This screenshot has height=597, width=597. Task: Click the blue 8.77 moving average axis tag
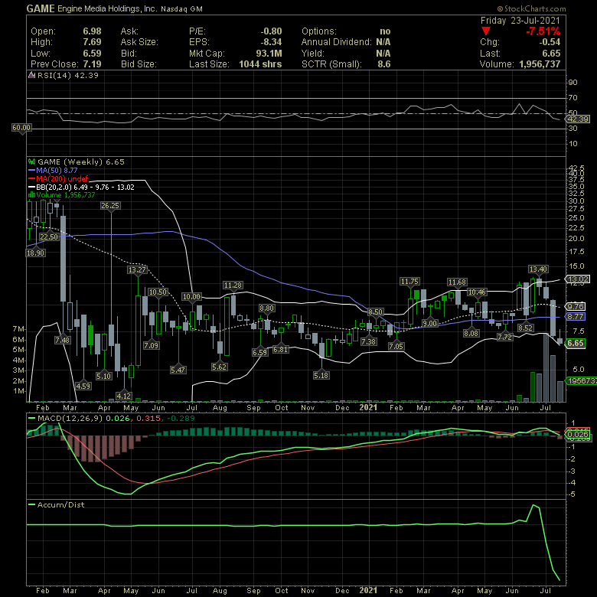click(x=576, y=316)
